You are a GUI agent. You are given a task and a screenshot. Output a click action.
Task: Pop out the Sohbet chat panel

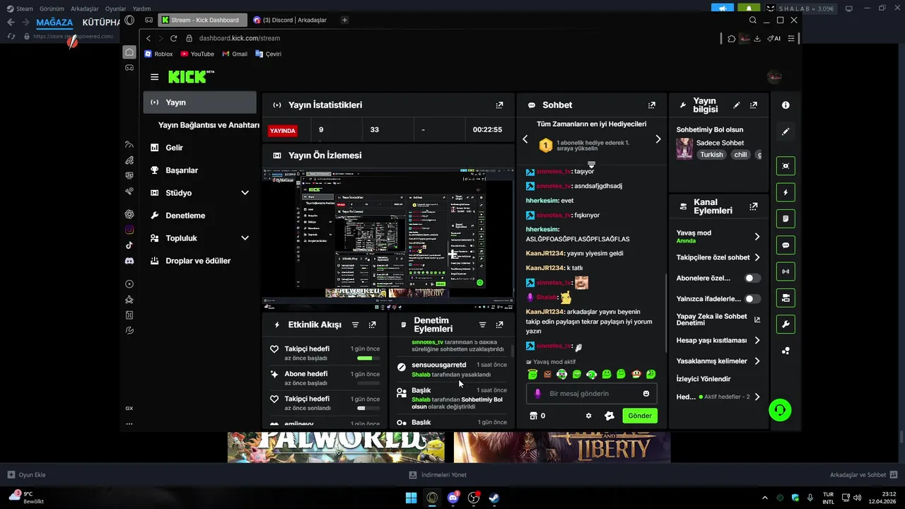coord(651,105)
